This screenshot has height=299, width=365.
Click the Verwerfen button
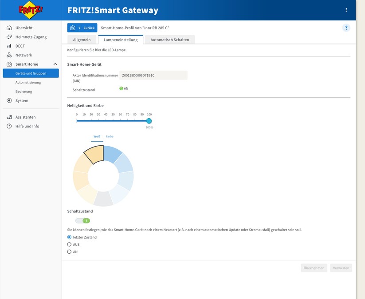[x=341, y=267]
